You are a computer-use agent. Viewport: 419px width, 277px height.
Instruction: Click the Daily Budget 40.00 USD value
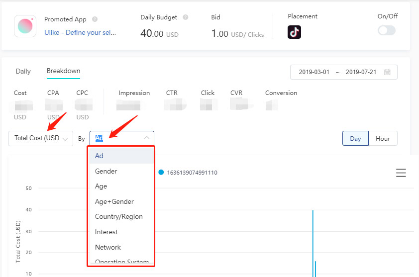pos(159,34)
